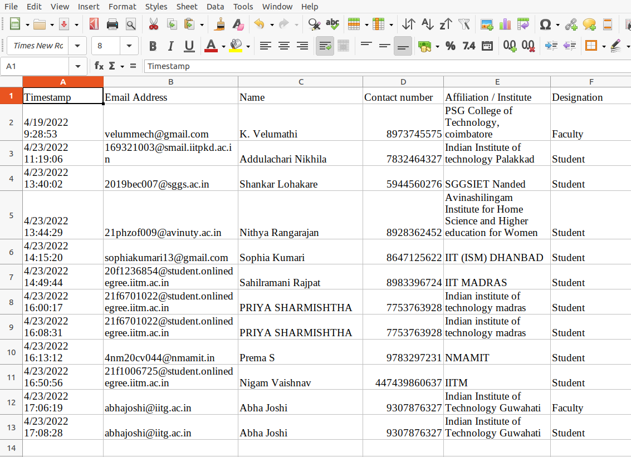Select column E header
Viewport: 631px width, 457px height.
(497, 82)
